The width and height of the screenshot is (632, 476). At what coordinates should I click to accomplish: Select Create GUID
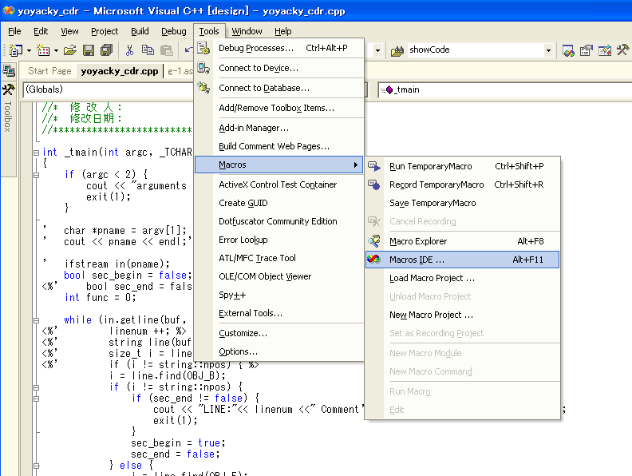click(x=279, y=203)
